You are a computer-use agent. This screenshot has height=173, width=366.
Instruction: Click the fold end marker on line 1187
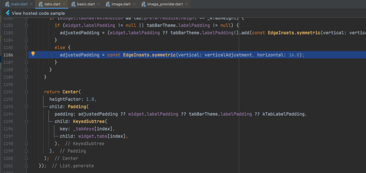pyautogui.click(x=26, y=62)
